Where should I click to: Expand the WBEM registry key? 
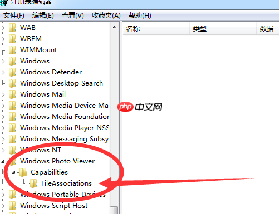[3, 39]
